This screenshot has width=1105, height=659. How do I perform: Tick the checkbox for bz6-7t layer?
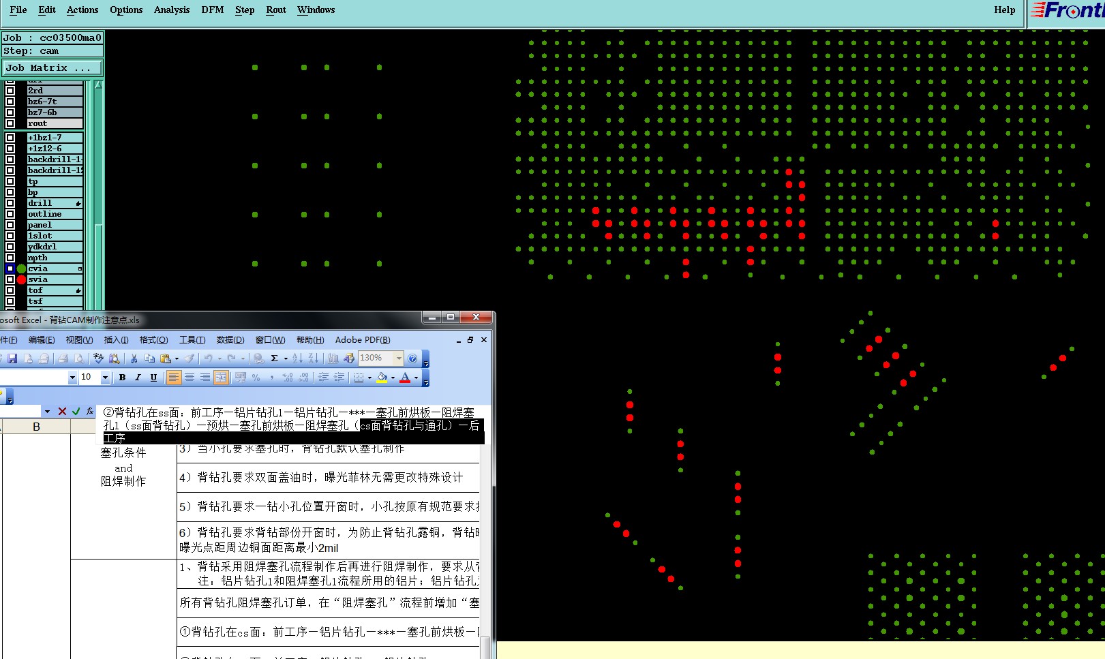(10, 102)
